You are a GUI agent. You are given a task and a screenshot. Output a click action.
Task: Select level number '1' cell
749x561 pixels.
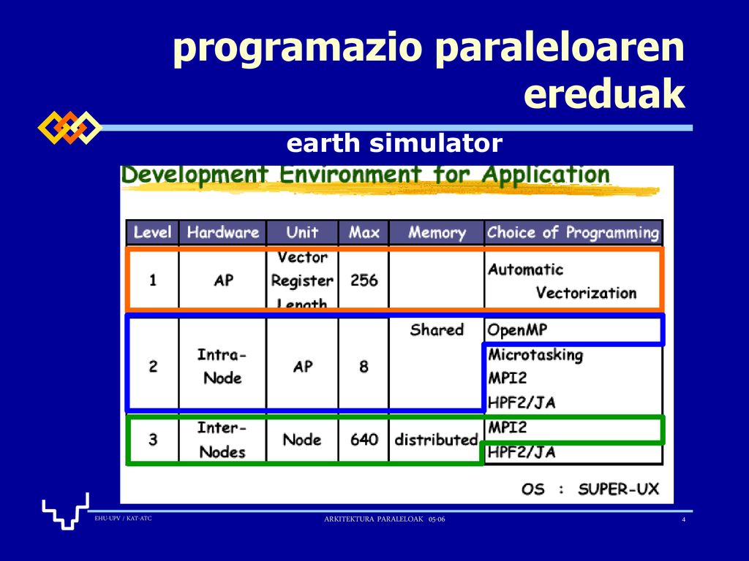pyautogui.click(x=153, y=280)
